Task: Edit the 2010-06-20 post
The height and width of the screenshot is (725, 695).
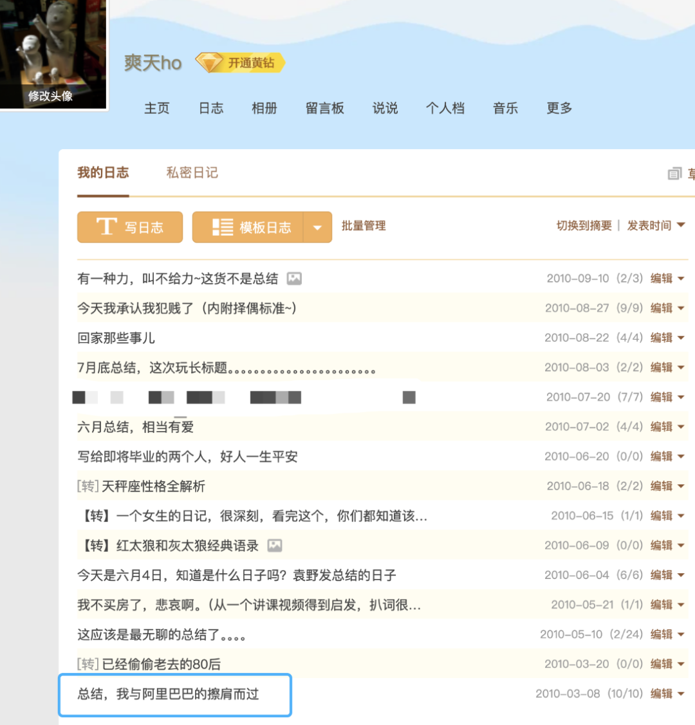Action: pos(662,456)
